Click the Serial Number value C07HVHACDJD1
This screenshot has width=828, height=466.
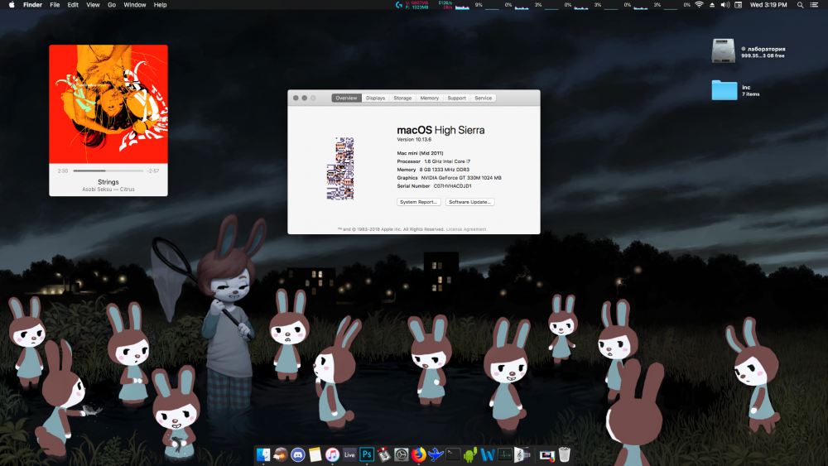(x=453, y=186)
